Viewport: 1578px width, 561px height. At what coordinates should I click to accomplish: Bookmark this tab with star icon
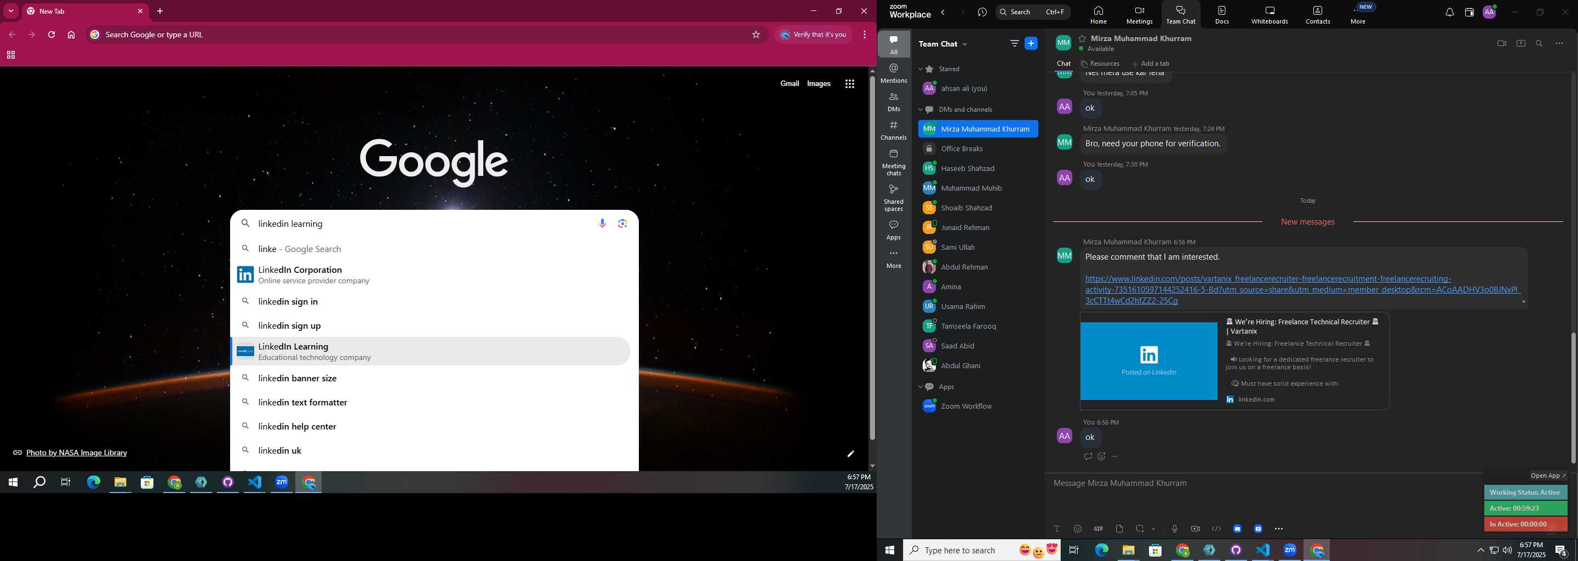point(756,35)
